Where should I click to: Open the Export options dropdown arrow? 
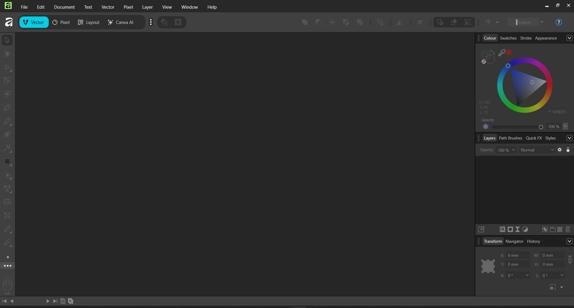(x=542, y=22)
